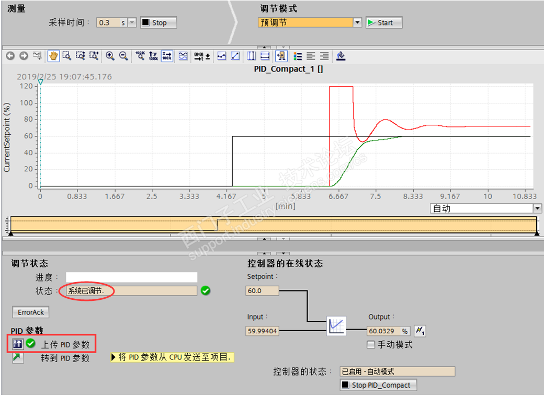Screen dimensions: 544x397
Task: Click the left range marker of the overview
Action: (x=11, y=234)
